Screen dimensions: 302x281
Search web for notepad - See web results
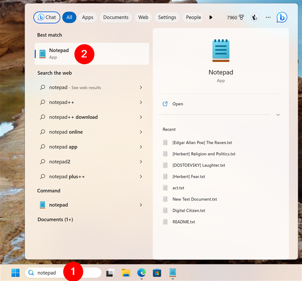pos(92,87)
